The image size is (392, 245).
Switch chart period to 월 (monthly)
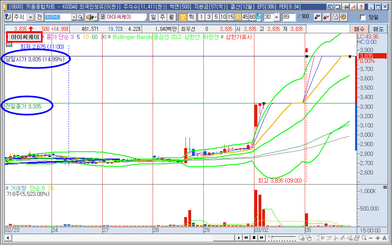click(x=172, y=17)
